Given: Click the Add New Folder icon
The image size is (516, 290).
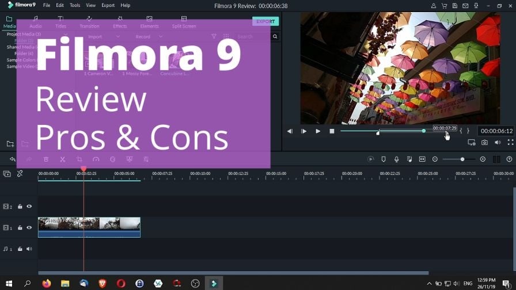Looking at the screenshot, I should click(x=10, y=144).
